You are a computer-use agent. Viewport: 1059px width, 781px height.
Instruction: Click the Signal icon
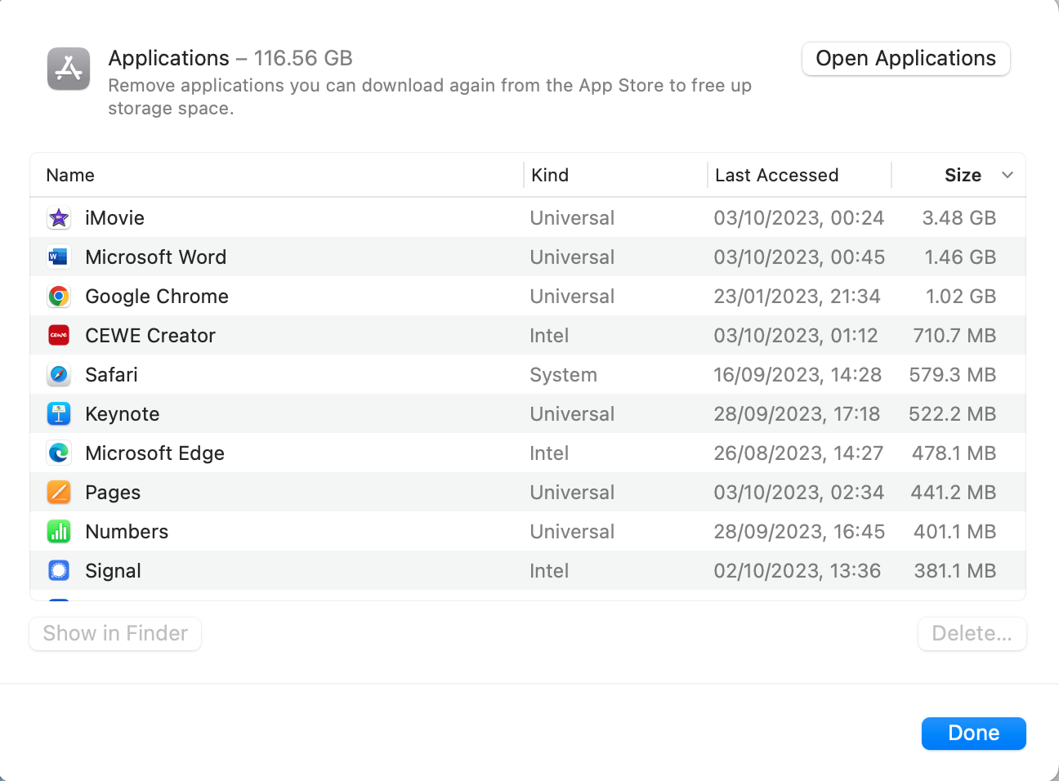point(59,570)
